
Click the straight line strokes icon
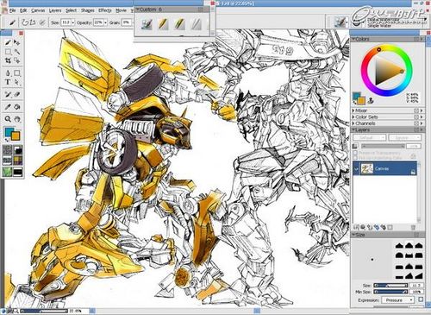coord(33,22)
